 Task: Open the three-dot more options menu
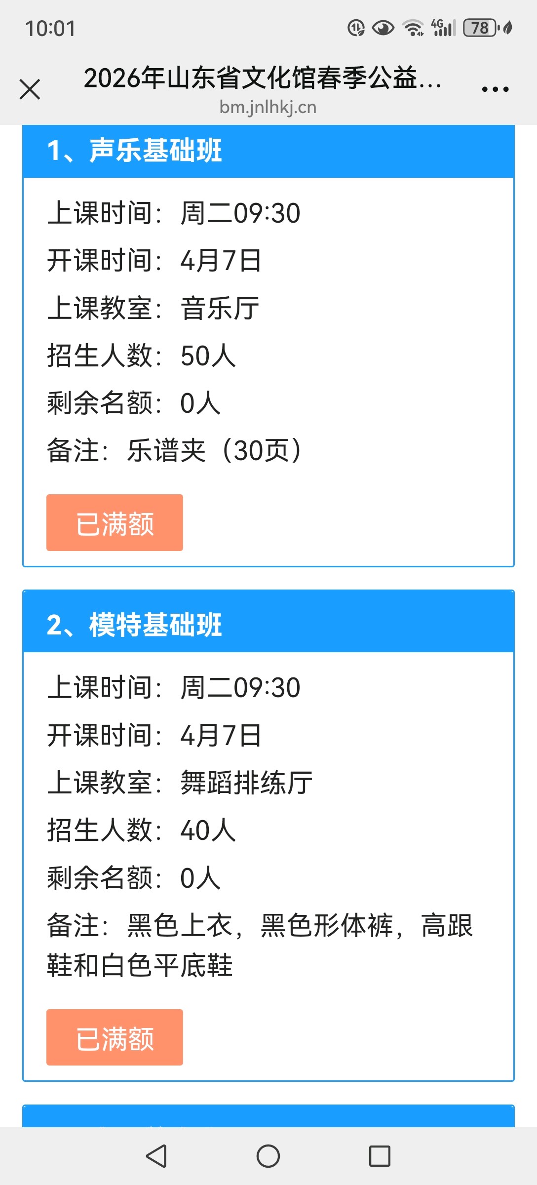pyautogui.click(x=495, y=89)
